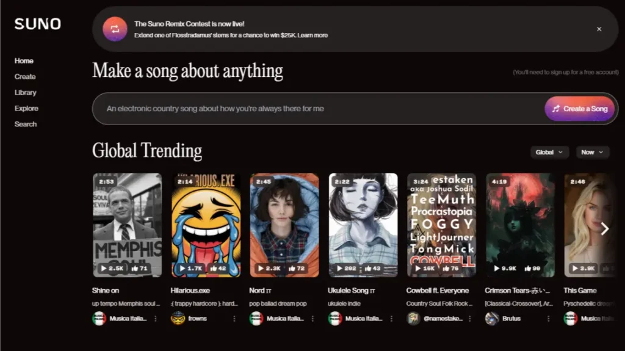Open Library from sidebar
Viewport: 625px width, 351px height.
[x=26, y=93]
